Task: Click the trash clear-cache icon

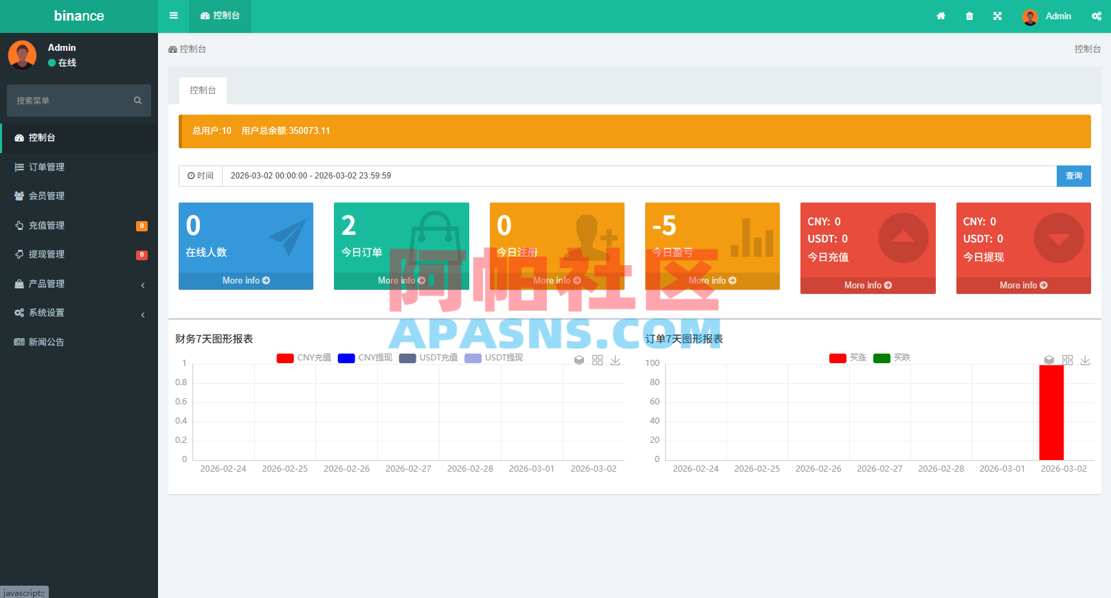Action: point(969,16)
